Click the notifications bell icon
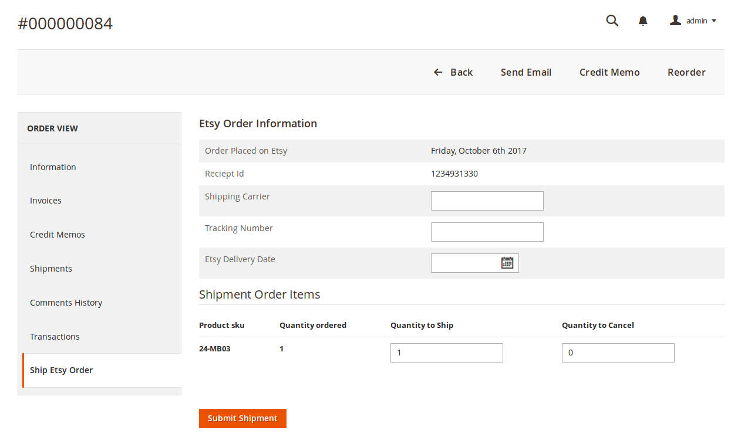 pos(642,21)
